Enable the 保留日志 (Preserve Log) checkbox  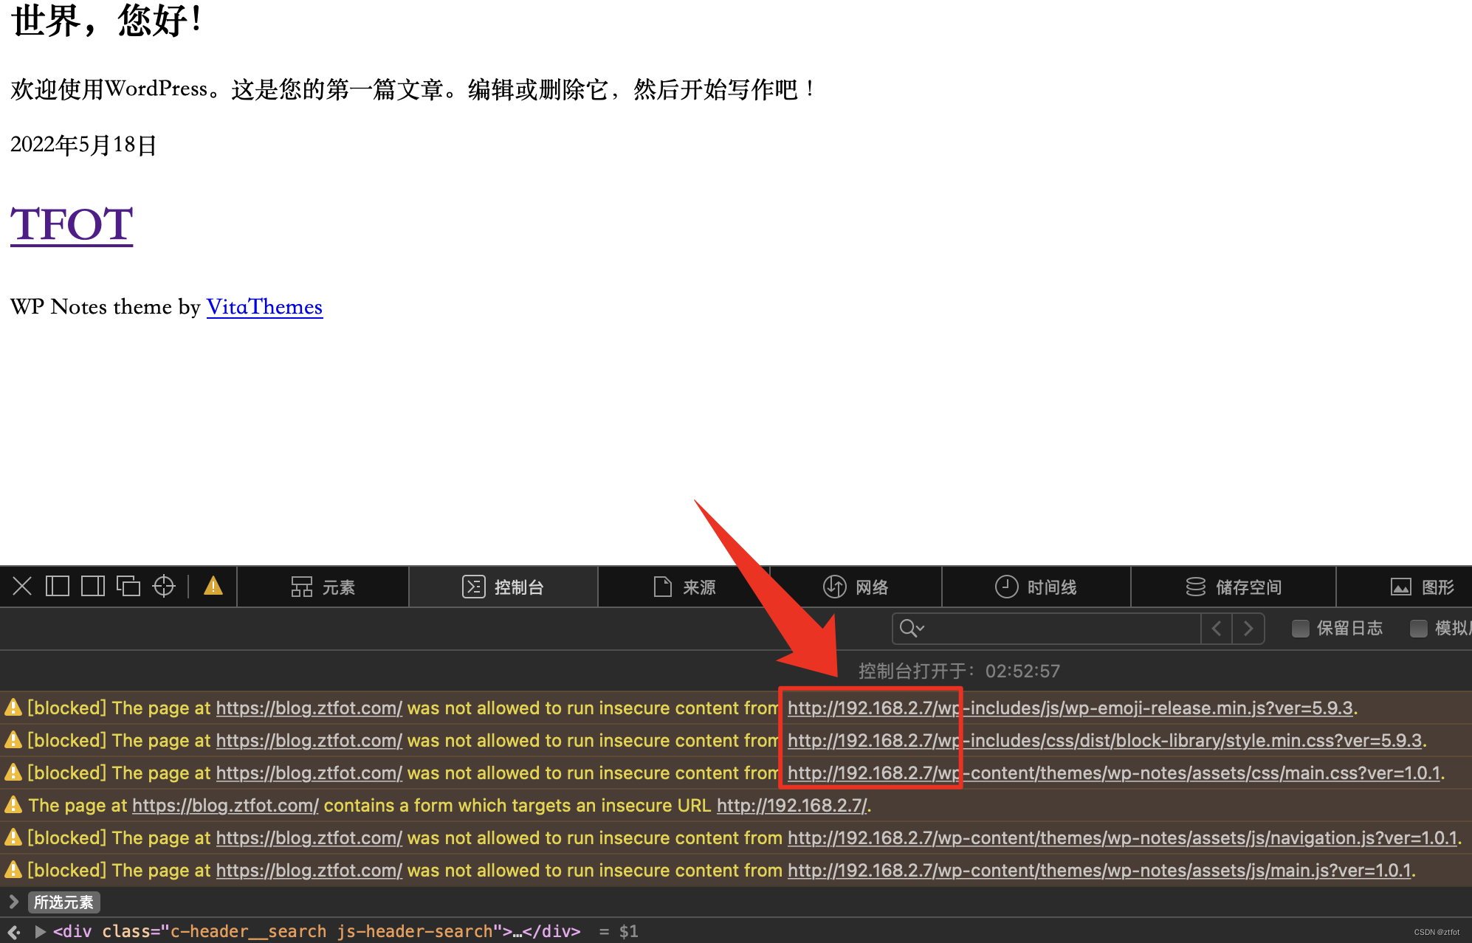tap(1301, 629)
